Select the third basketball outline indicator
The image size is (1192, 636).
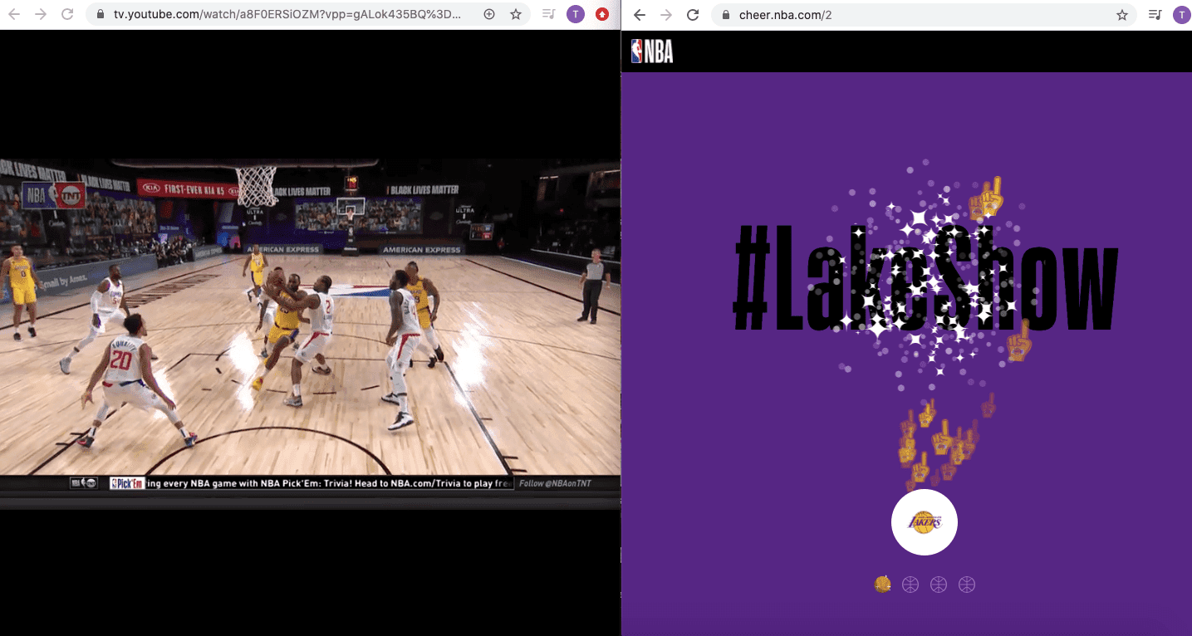click(x=939, y=585)
